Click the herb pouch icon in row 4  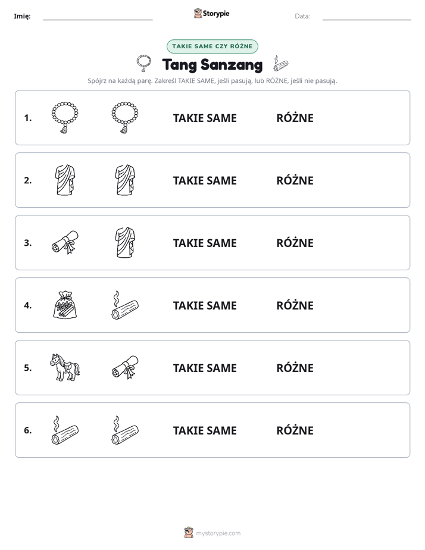65,305
